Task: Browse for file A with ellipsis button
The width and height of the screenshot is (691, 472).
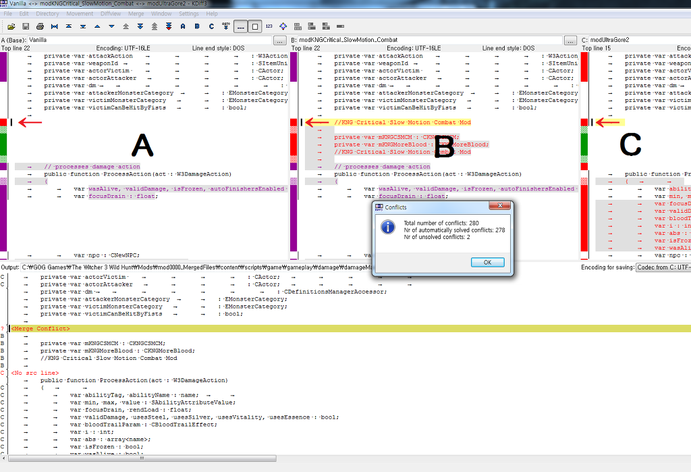Action: 280,41
